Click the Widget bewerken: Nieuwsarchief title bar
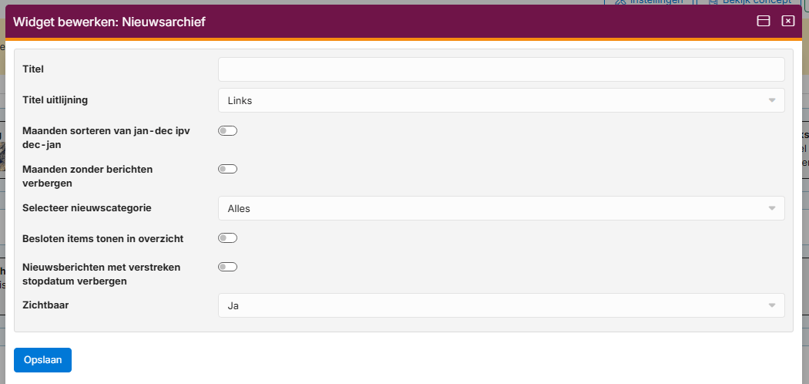Viewport: 809px width, 384px height. (x=385, y=22)
